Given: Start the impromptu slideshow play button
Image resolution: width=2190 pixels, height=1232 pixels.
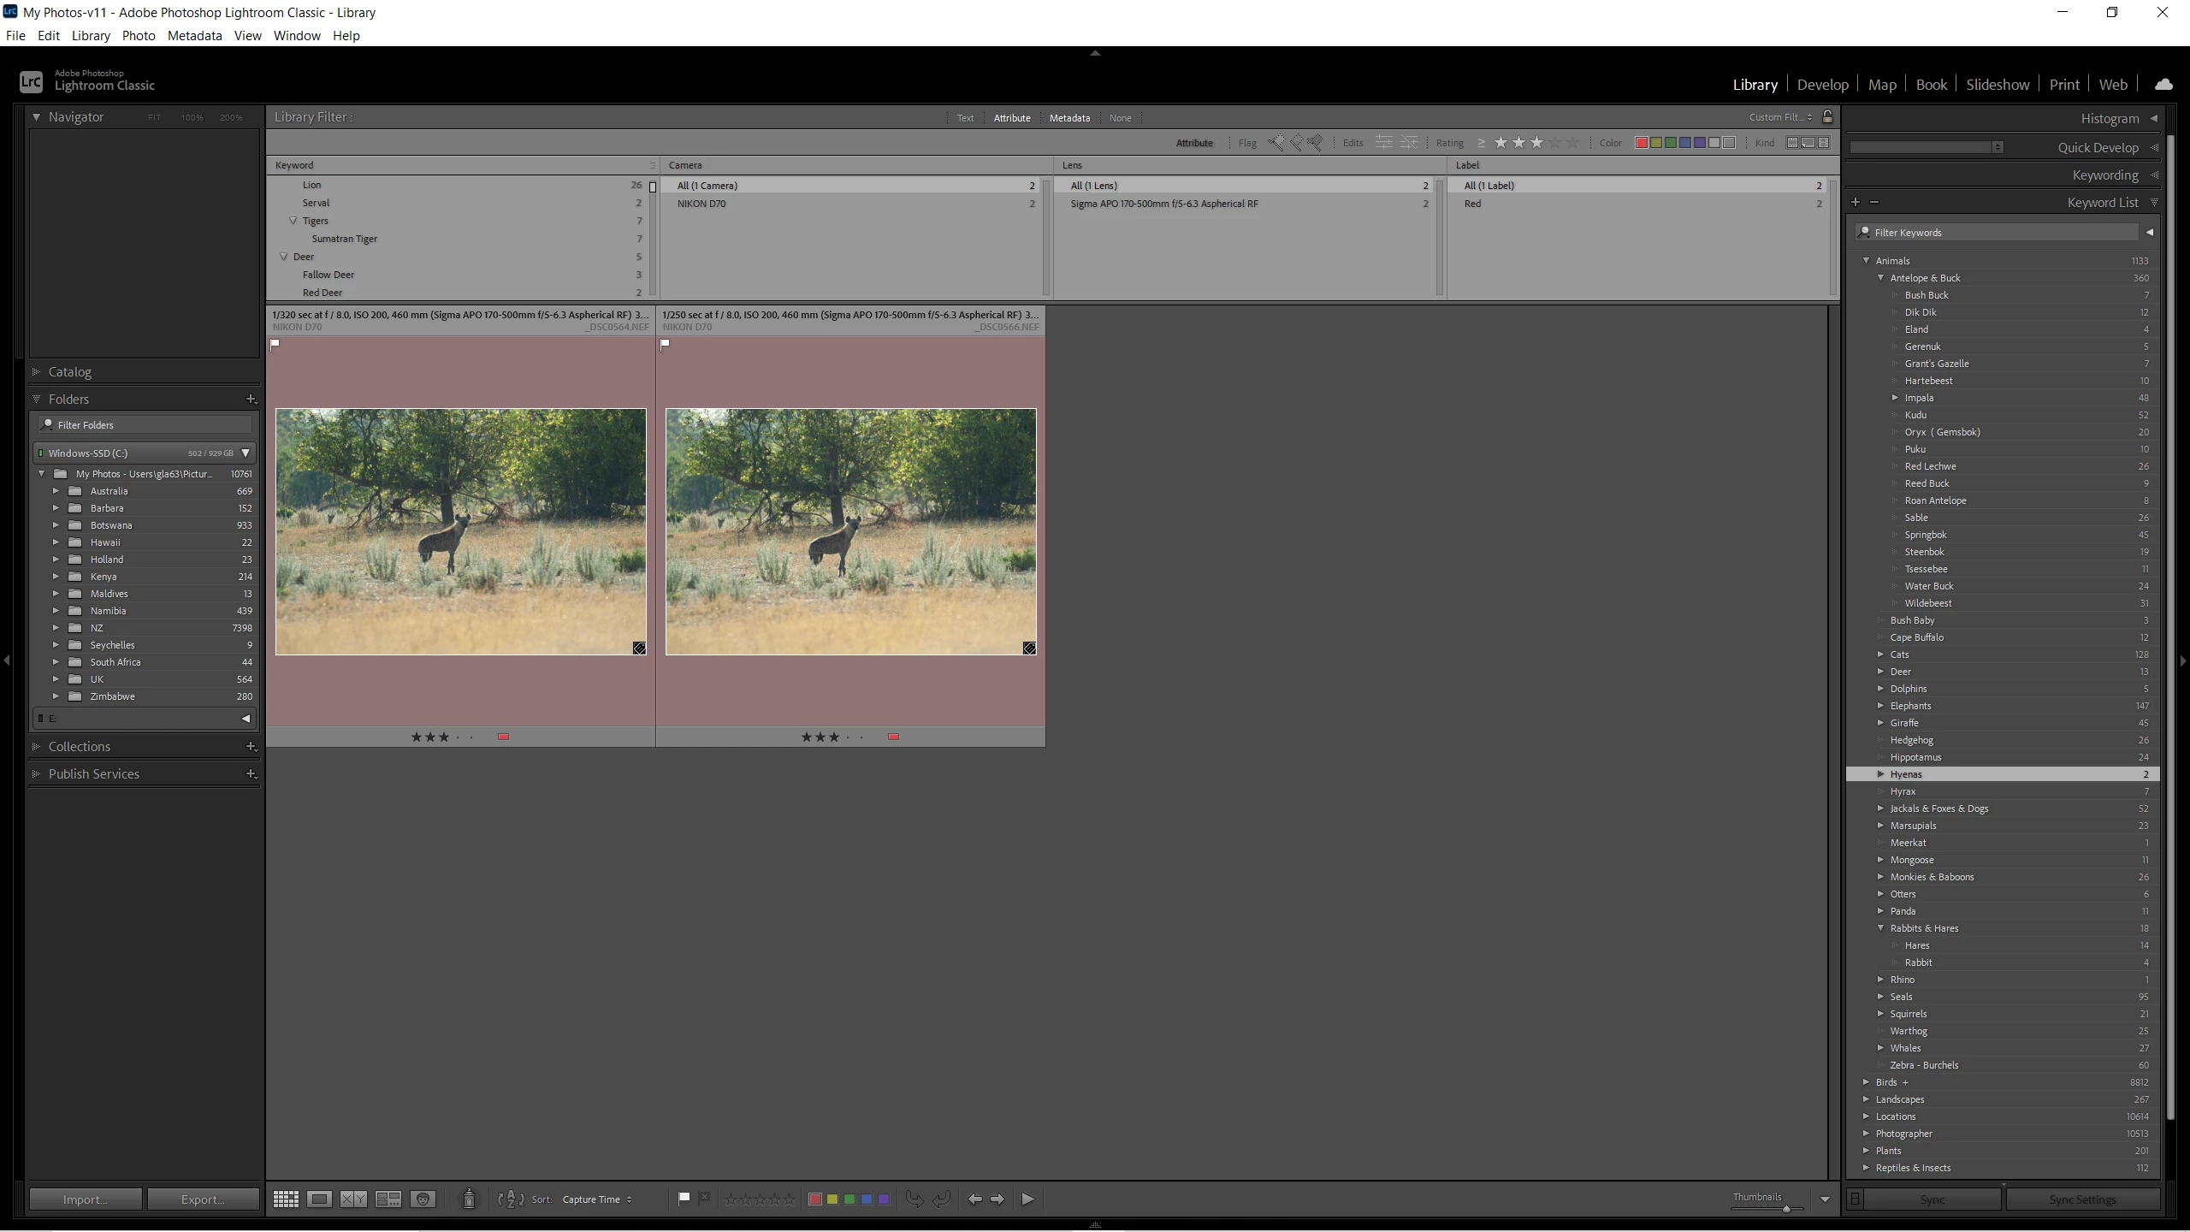Looking at the screenshot, I should point(1028,1199).
